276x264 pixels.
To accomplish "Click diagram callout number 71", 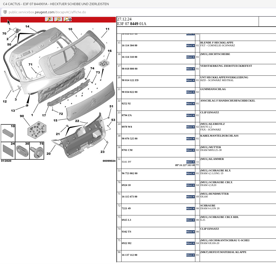I will [30, 64].
